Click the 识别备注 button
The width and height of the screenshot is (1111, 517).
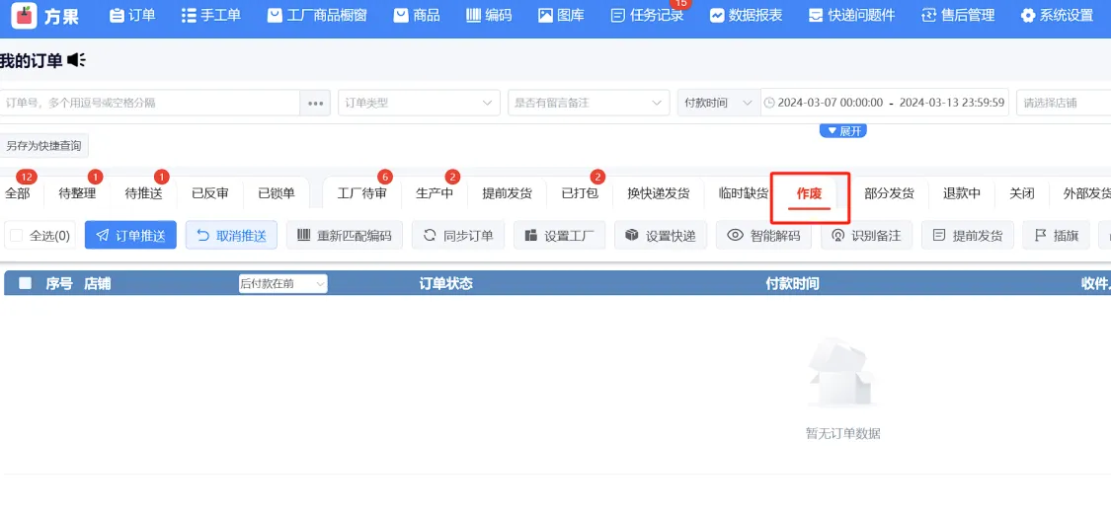click(866, 235)
